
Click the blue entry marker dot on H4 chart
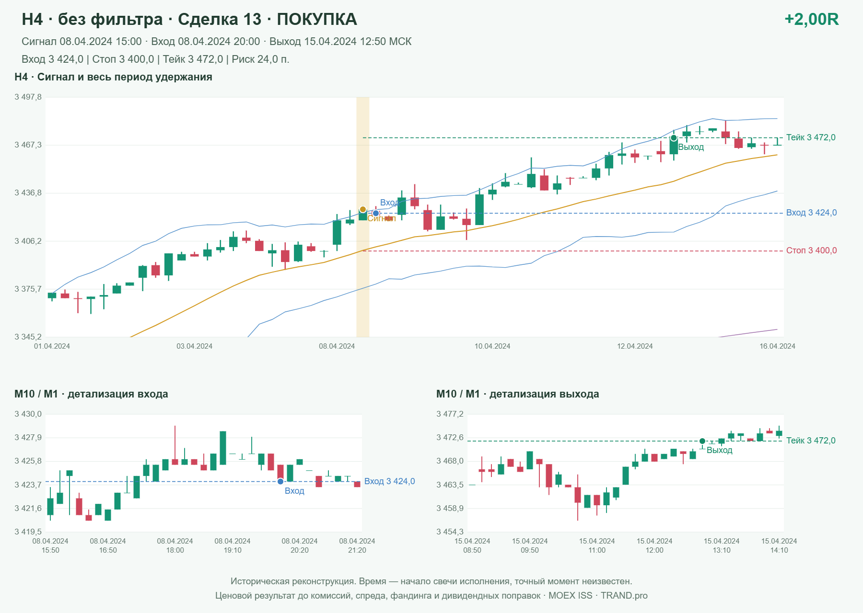(x=376, y=213)
